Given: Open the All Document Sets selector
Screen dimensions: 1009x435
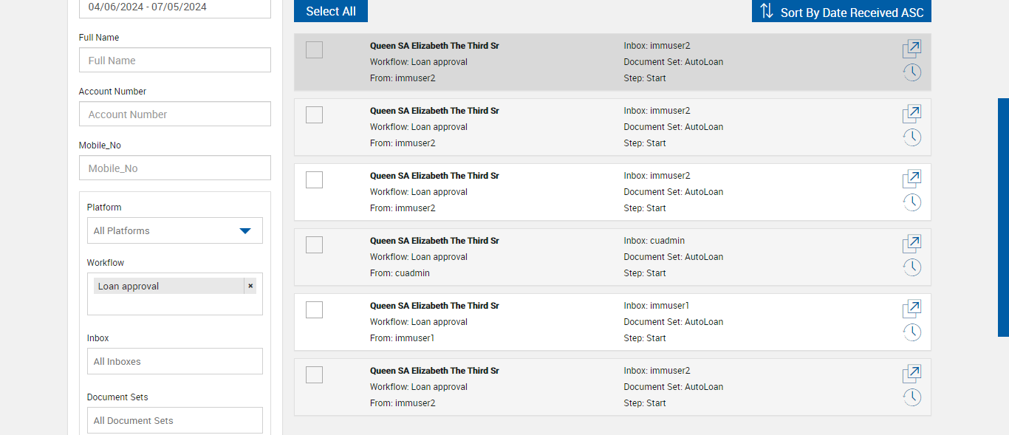Looking at the screenshot, I should coord(175,420).
